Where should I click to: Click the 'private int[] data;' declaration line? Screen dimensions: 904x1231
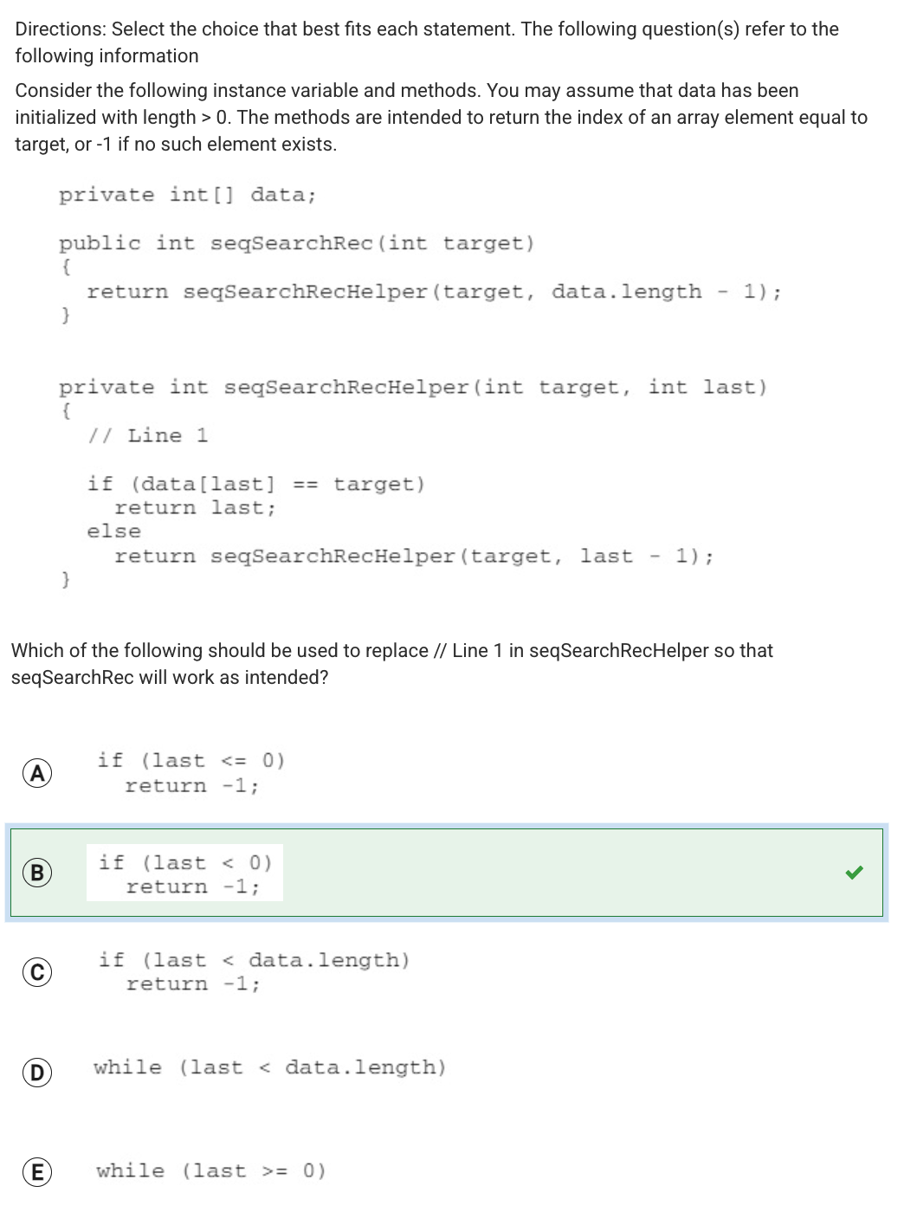[x=188, y=195]
